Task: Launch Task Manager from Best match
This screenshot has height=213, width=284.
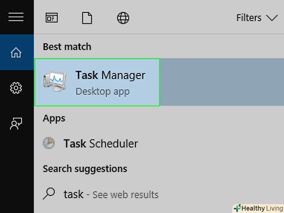Action: [x=110, y=75]
